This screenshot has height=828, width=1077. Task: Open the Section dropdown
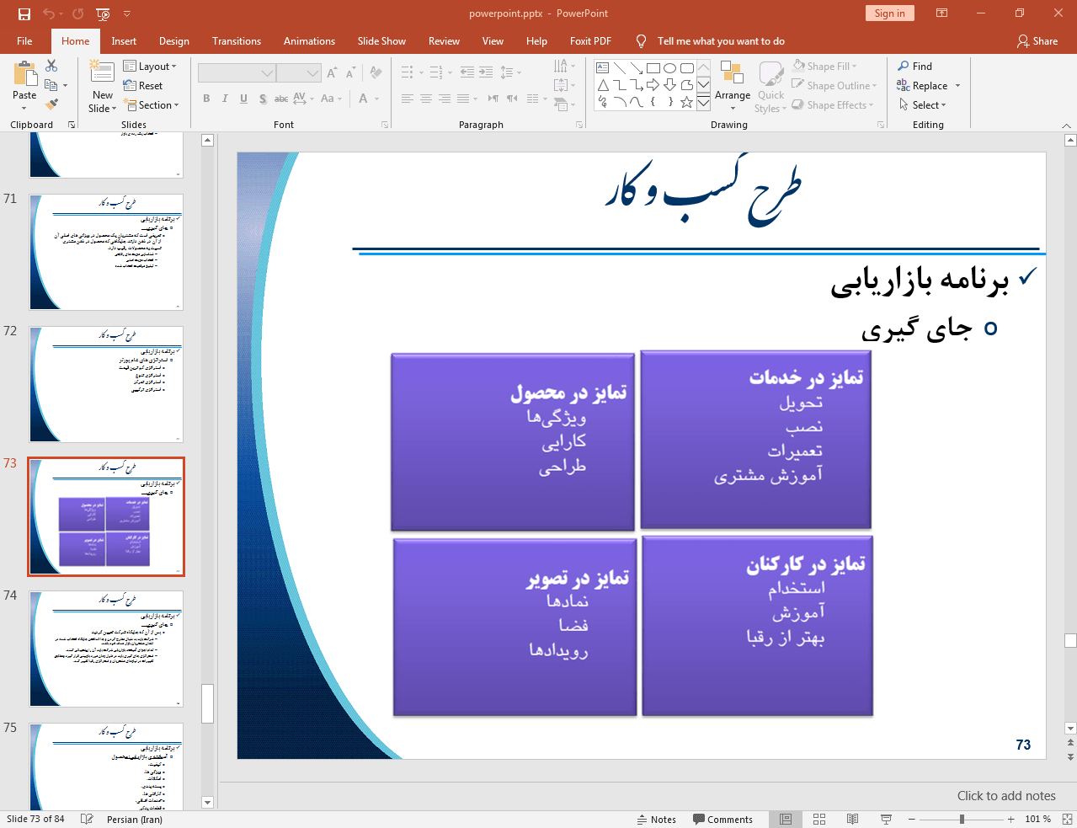(x=152, y=105)
